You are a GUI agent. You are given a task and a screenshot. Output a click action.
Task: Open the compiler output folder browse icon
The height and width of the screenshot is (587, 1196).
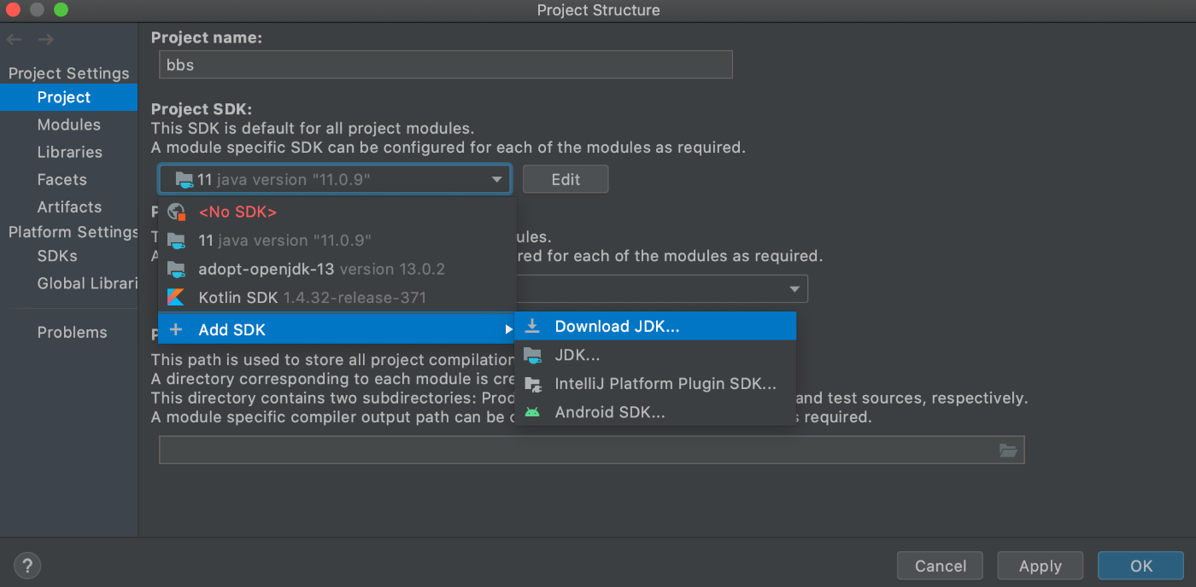[x=1009, y=450]
